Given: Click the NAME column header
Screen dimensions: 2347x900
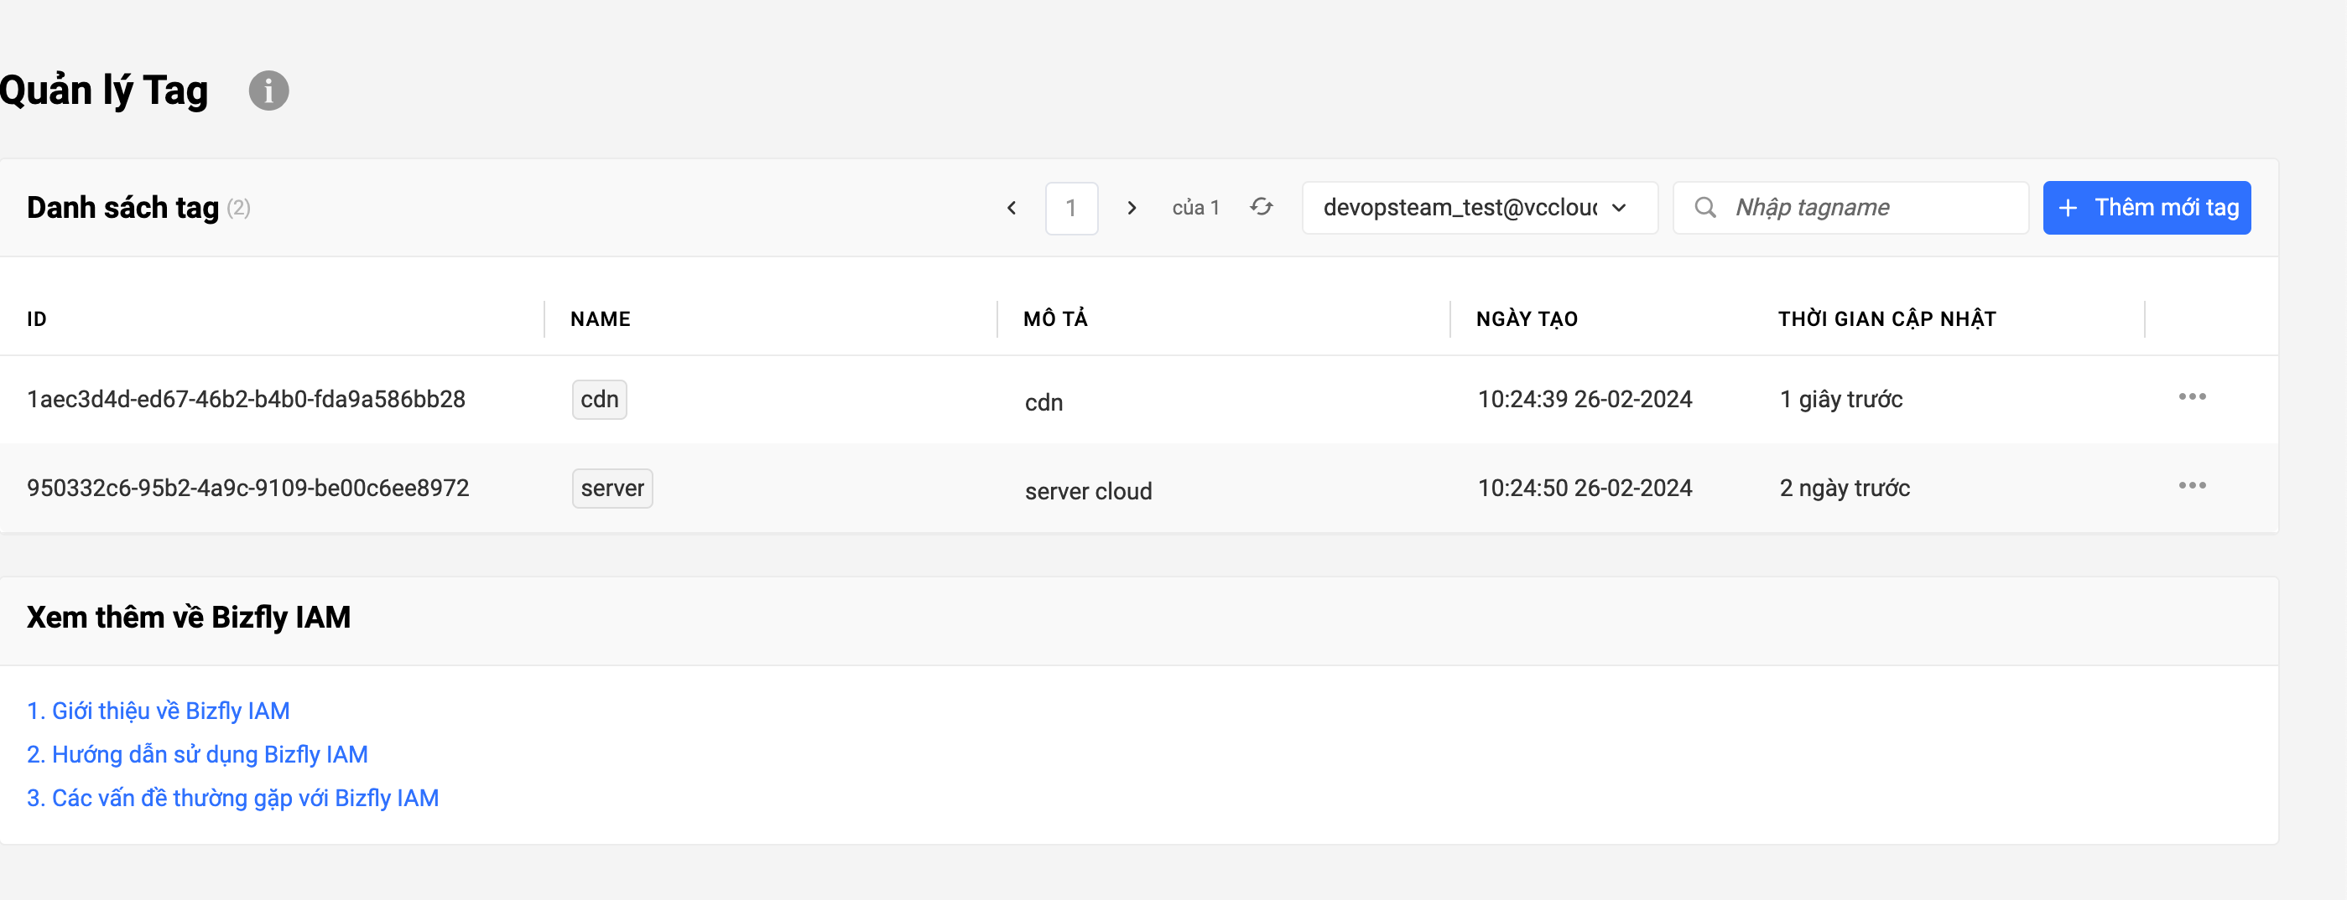Looking at the screenshot, I should coord(601,319).
